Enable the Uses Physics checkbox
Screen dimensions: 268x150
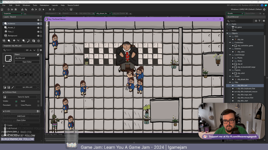pos(38,105)
